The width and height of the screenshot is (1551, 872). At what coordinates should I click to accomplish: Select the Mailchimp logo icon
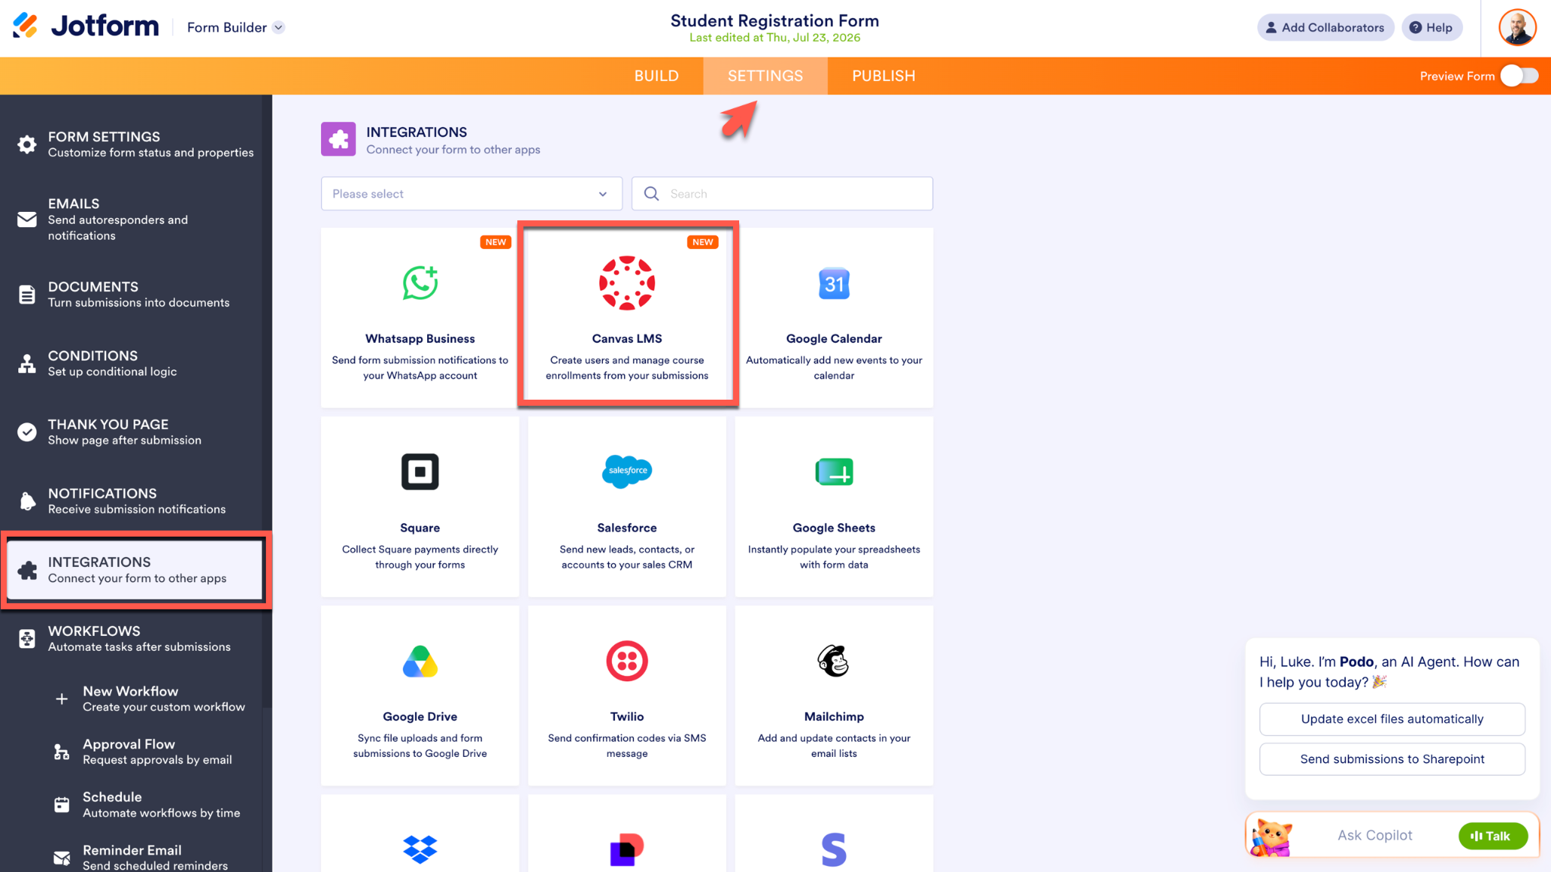[x=834, y=661]
